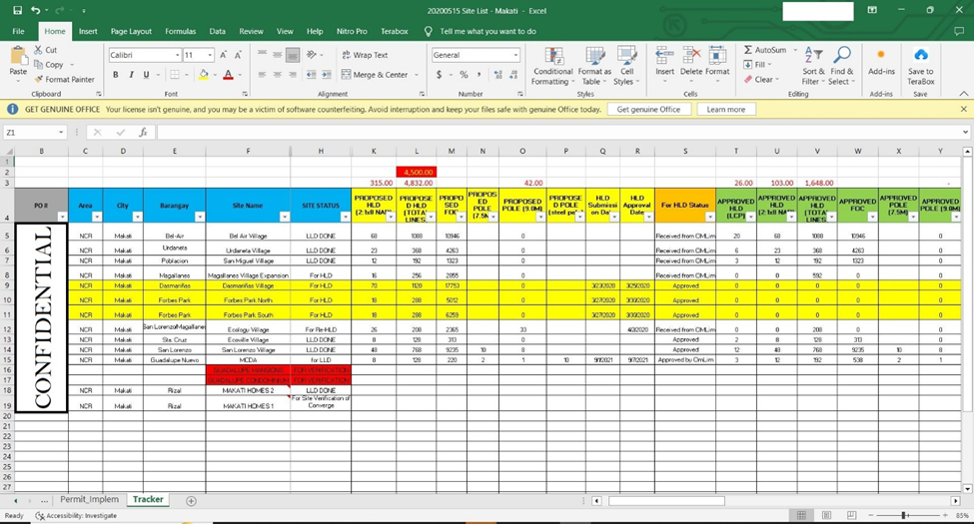Switch to the Insert ribbon tab

coord(88,31)
